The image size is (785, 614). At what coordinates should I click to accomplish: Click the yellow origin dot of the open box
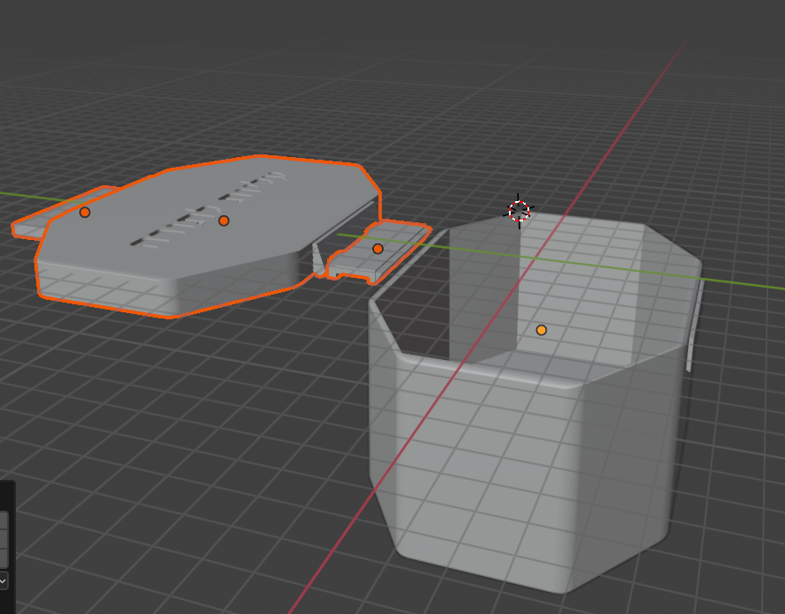click(x=542, y=330)
